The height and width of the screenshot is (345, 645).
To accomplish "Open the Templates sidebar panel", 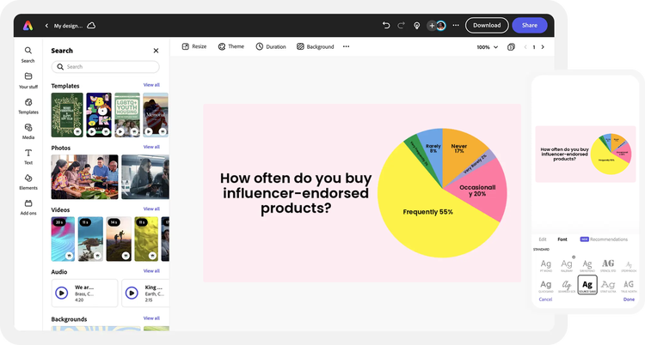I will [x=28, y=106].
